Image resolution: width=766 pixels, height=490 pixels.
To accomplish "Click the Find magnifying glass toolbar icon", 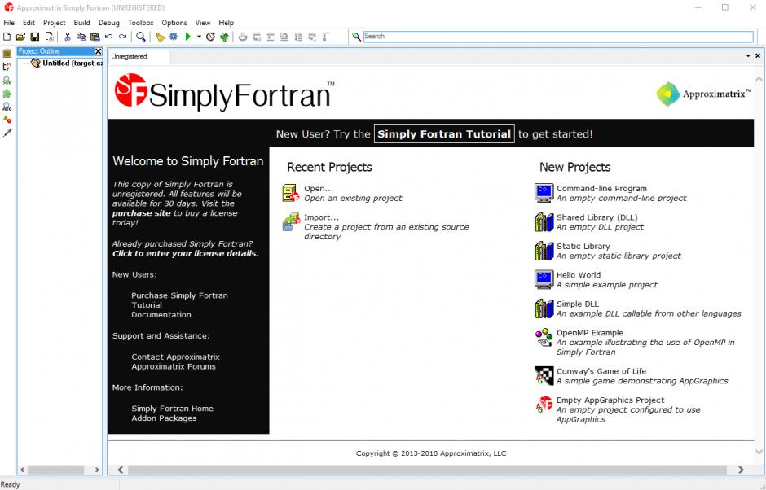I will pyautogui.click(x=141, y=37).
